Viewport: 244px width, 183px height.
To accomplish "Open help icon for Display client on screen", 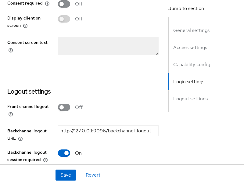I will pos(25,26).
